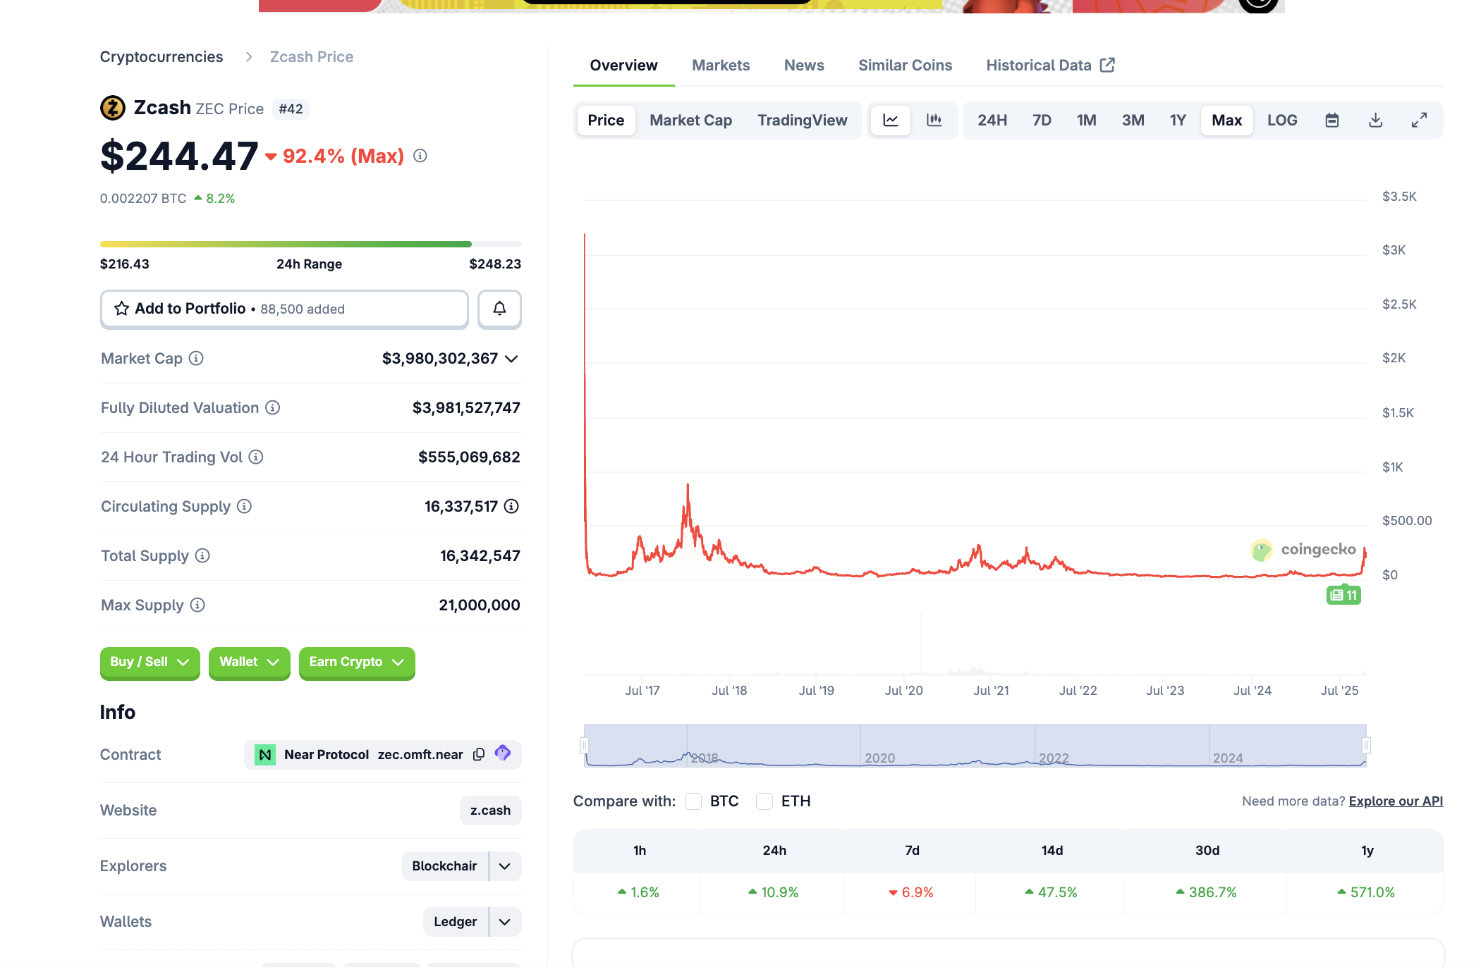Expand the Explorers dropdown arrow

coord(505,866)
